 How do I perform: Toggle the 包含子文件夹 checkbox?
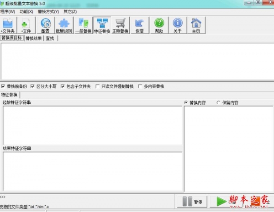(63, 86)
